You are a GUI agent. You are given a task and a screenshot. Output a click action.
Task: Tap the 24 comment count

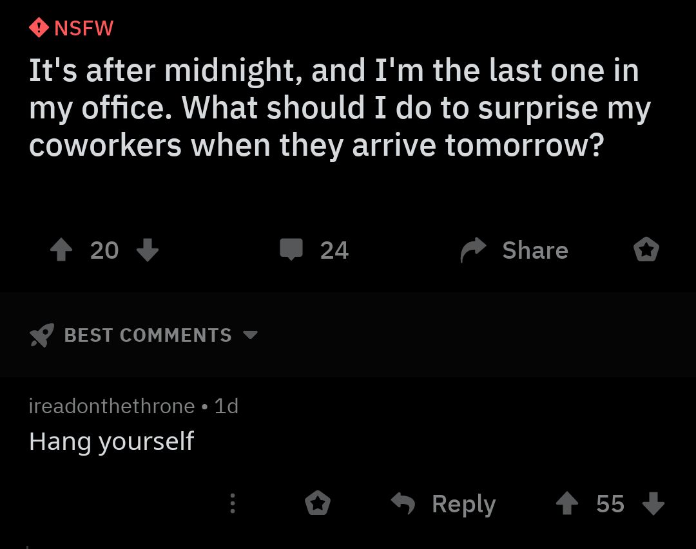point(334,250)
